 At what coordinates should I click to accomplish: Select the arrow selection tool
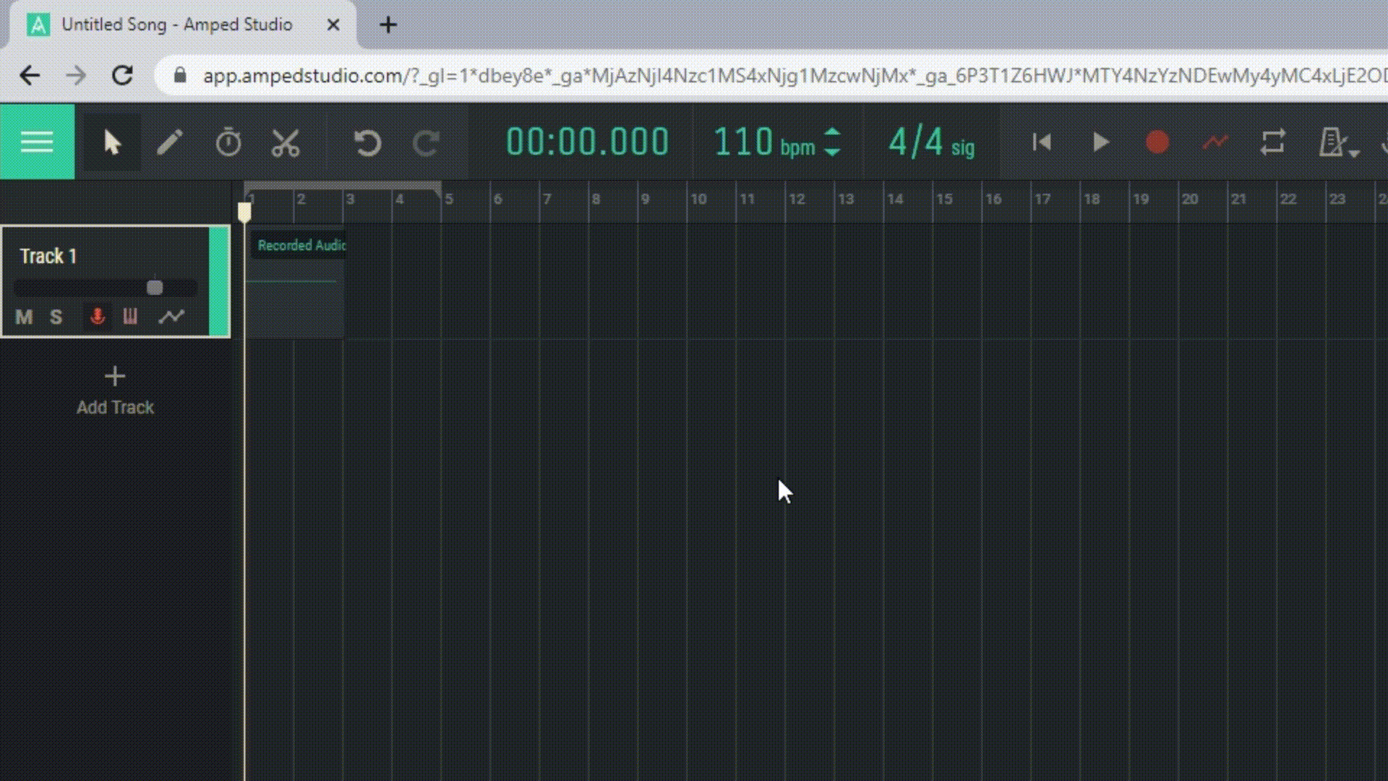pyautogui.click(x=112, y=142)
